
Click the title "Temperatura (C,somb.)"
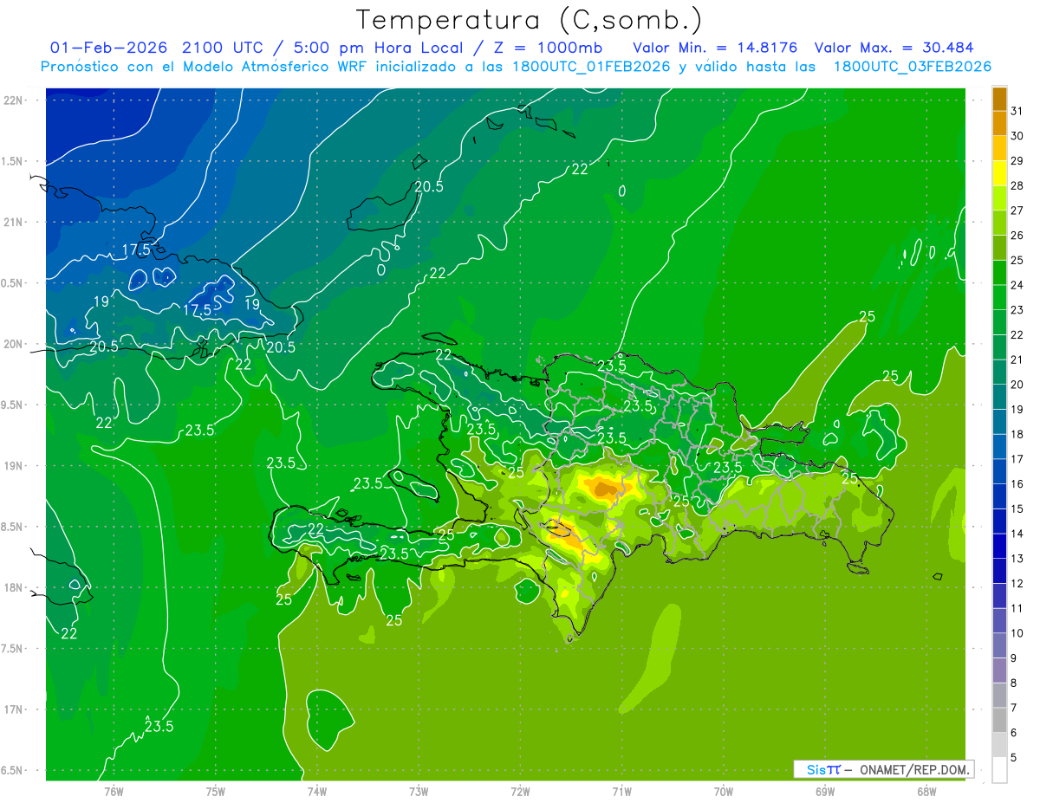529,20
